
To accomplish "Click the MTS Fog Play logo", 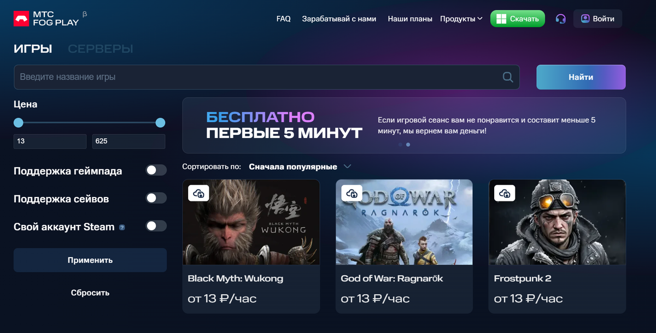I will (46, 19).
